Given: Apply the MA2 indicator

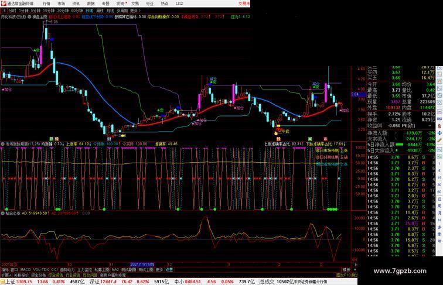Looking at the screenshot, I should point(115,270).
